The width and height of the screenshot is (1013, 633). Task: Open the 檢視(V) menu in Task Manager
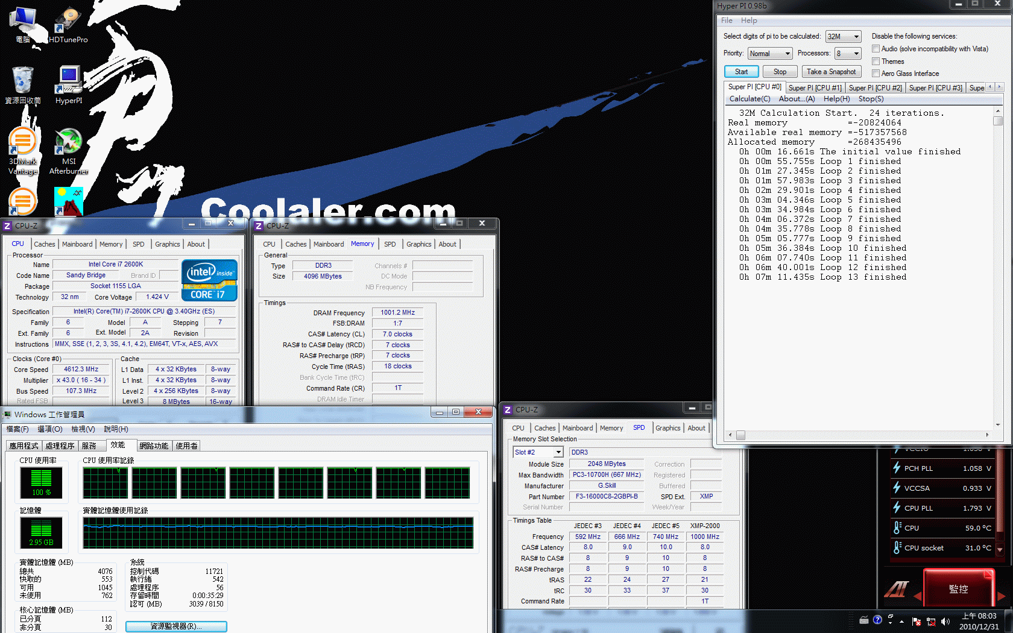83,429
